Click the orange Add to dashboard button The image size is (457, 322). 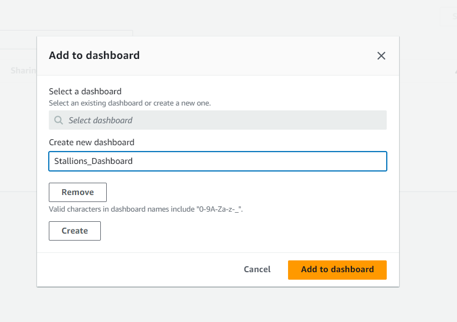tap(337, 269)
